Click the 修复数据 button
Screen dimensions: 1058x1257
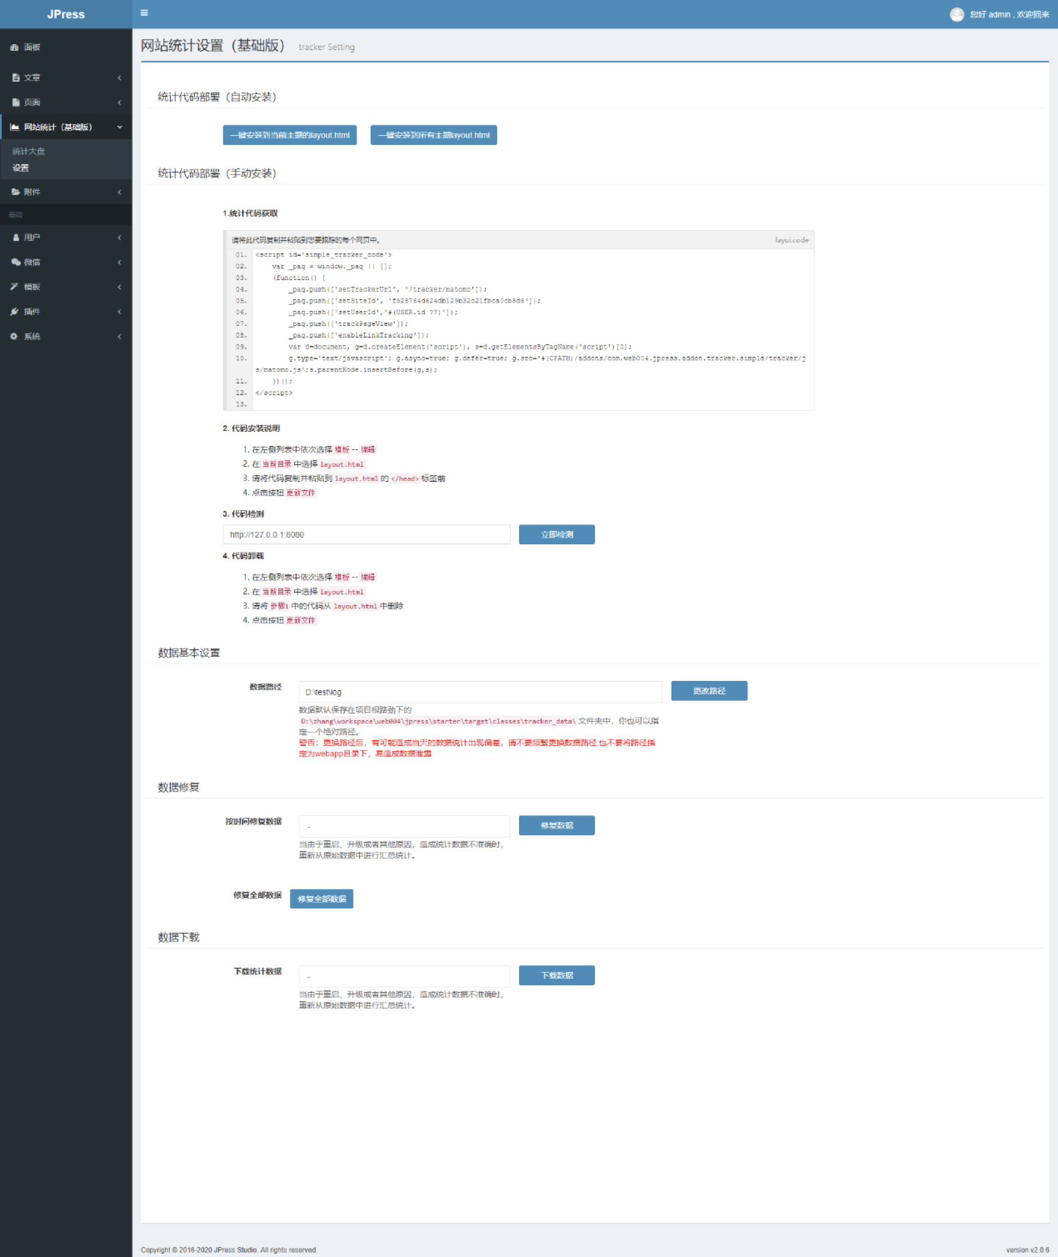point(557,825)
